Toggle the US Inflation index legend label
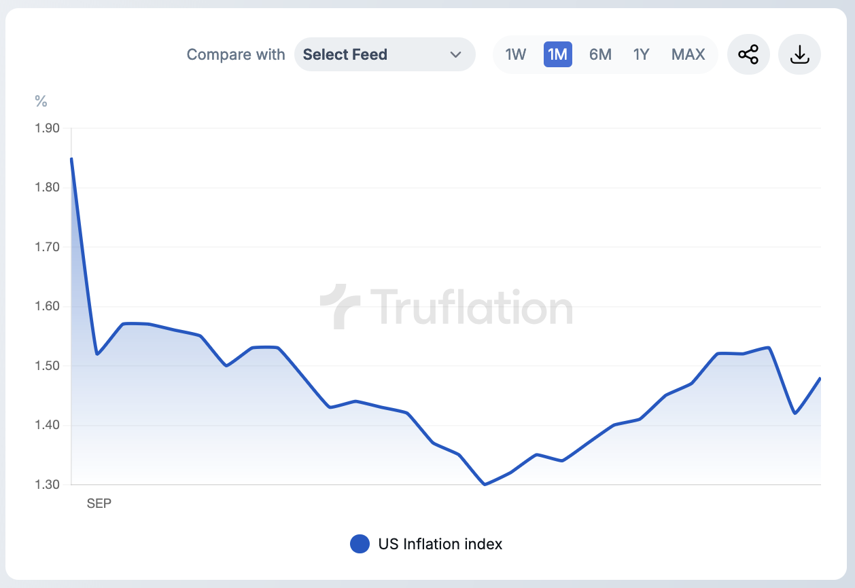Screen dimensions: 855x588 [x=440, y=544]
